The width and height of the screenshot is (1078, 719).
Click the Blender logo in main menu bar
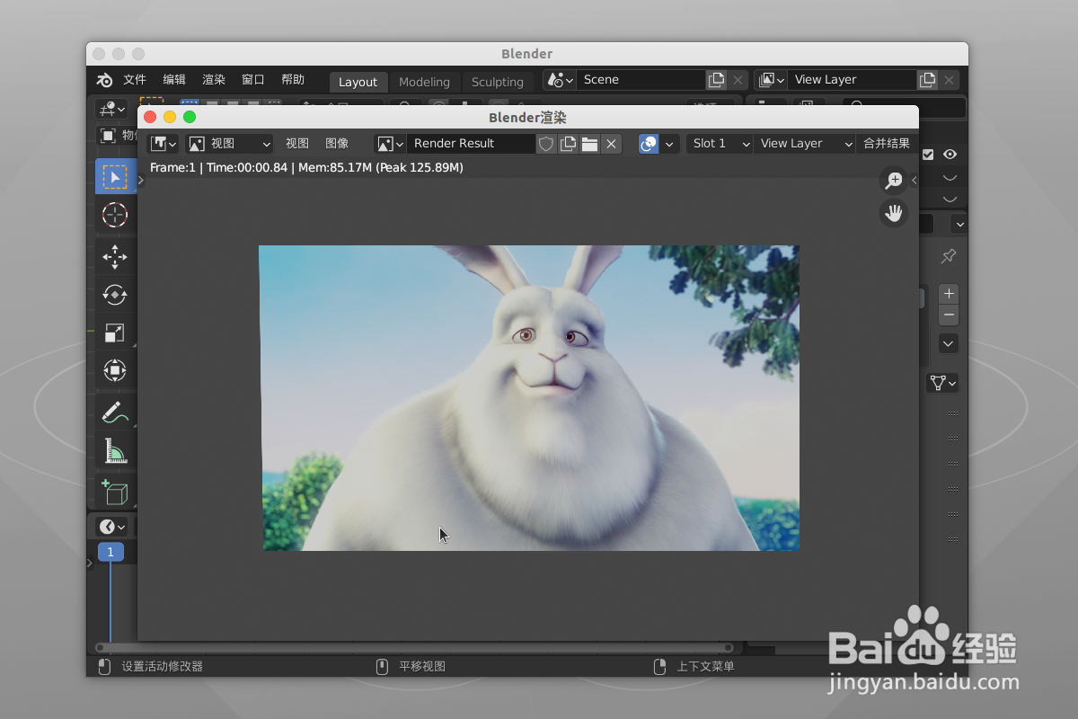click(104, 80)
